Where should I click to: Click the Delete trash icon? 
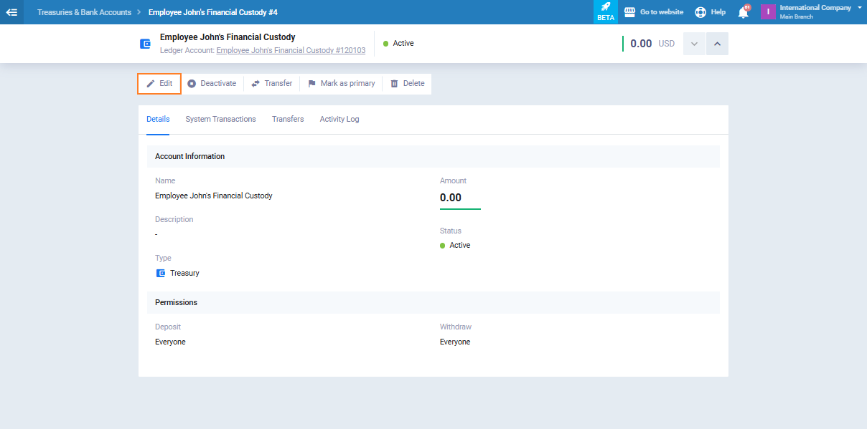[x=394, y=84]
